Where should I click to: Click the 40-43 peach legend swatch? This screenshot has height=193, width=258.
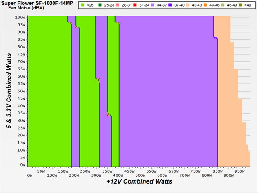pos(188,5)
